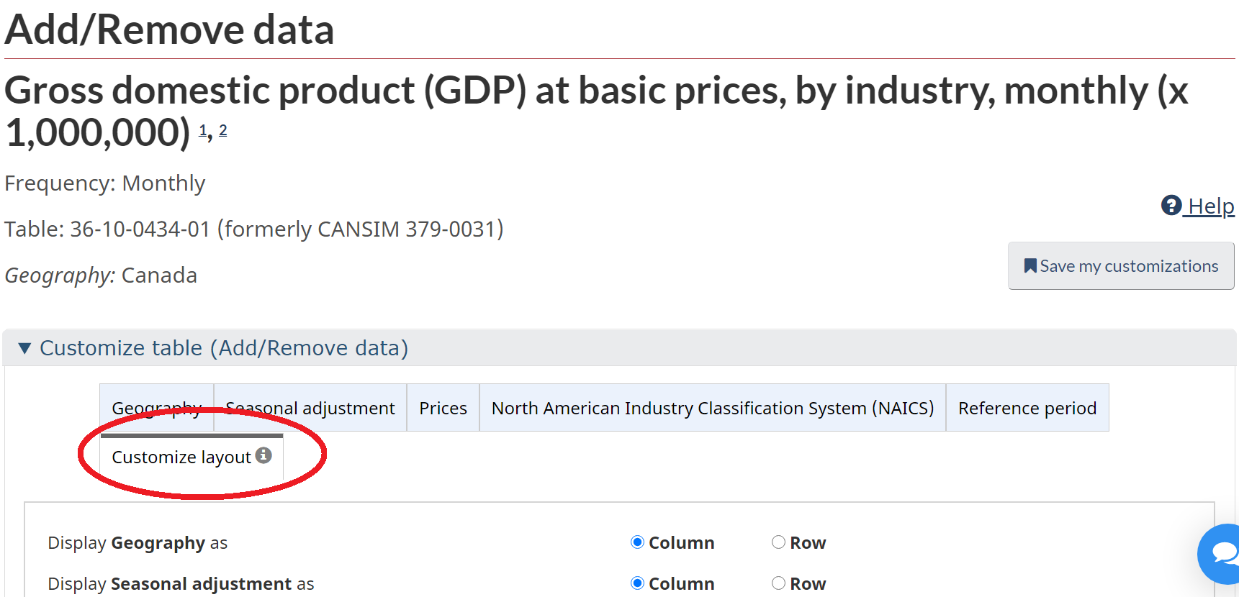
Task: Open the chat bubble widget
Action: [1223, 553]
